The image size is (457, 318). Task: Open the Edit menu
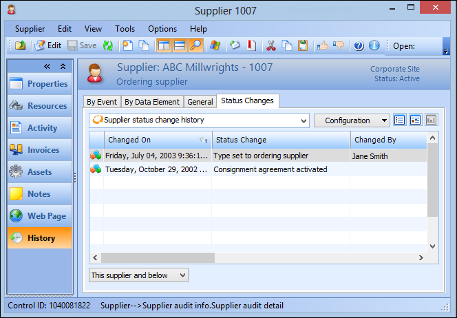[65, 29]
